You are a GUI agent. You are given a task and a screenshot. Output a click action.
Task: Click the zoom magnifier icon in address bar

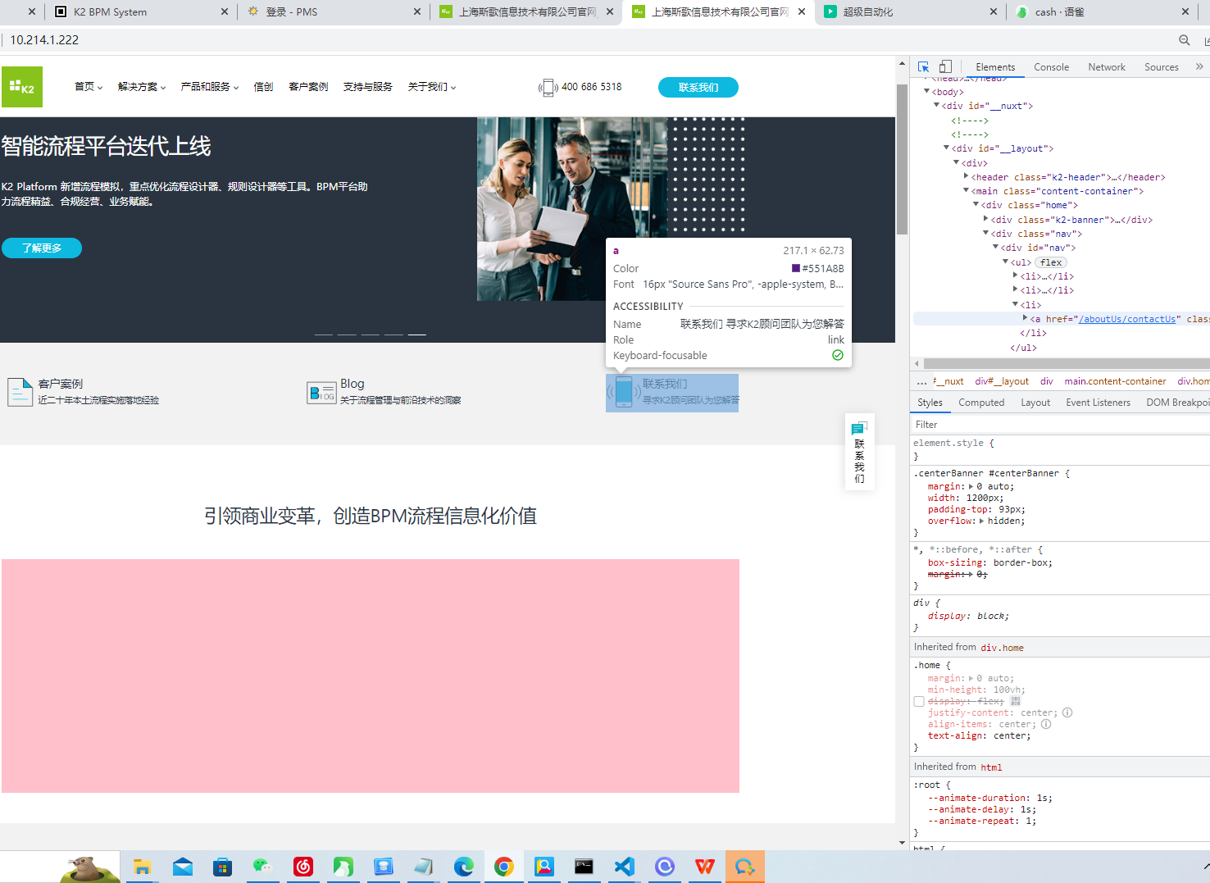coord(1184,40)
